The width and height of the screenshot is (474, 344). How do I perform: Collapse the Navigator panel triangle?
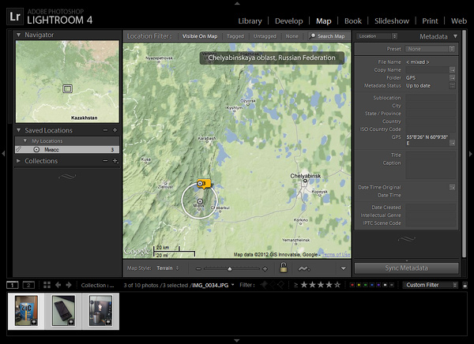(19, 35)
